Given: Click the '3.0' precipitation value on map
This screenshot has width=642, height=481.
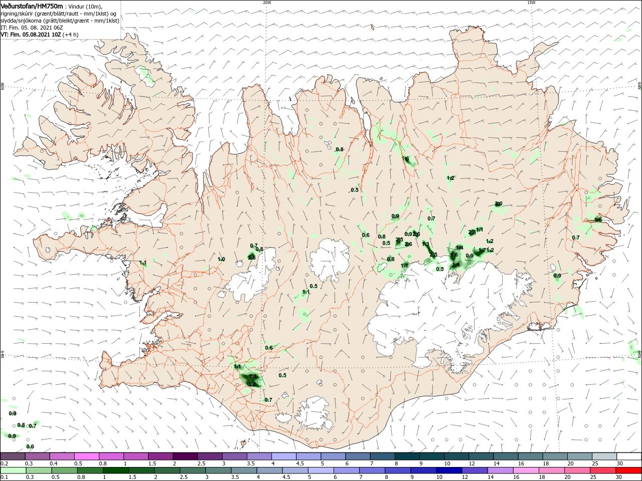Looking at the screenshot, I should coord(499,204).
